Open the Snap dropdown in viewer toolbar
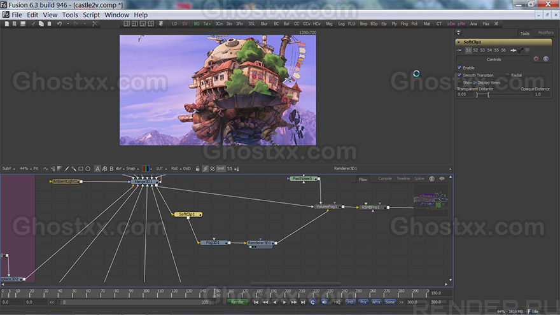This screenshot has height=315, width=560. (132, 169)
